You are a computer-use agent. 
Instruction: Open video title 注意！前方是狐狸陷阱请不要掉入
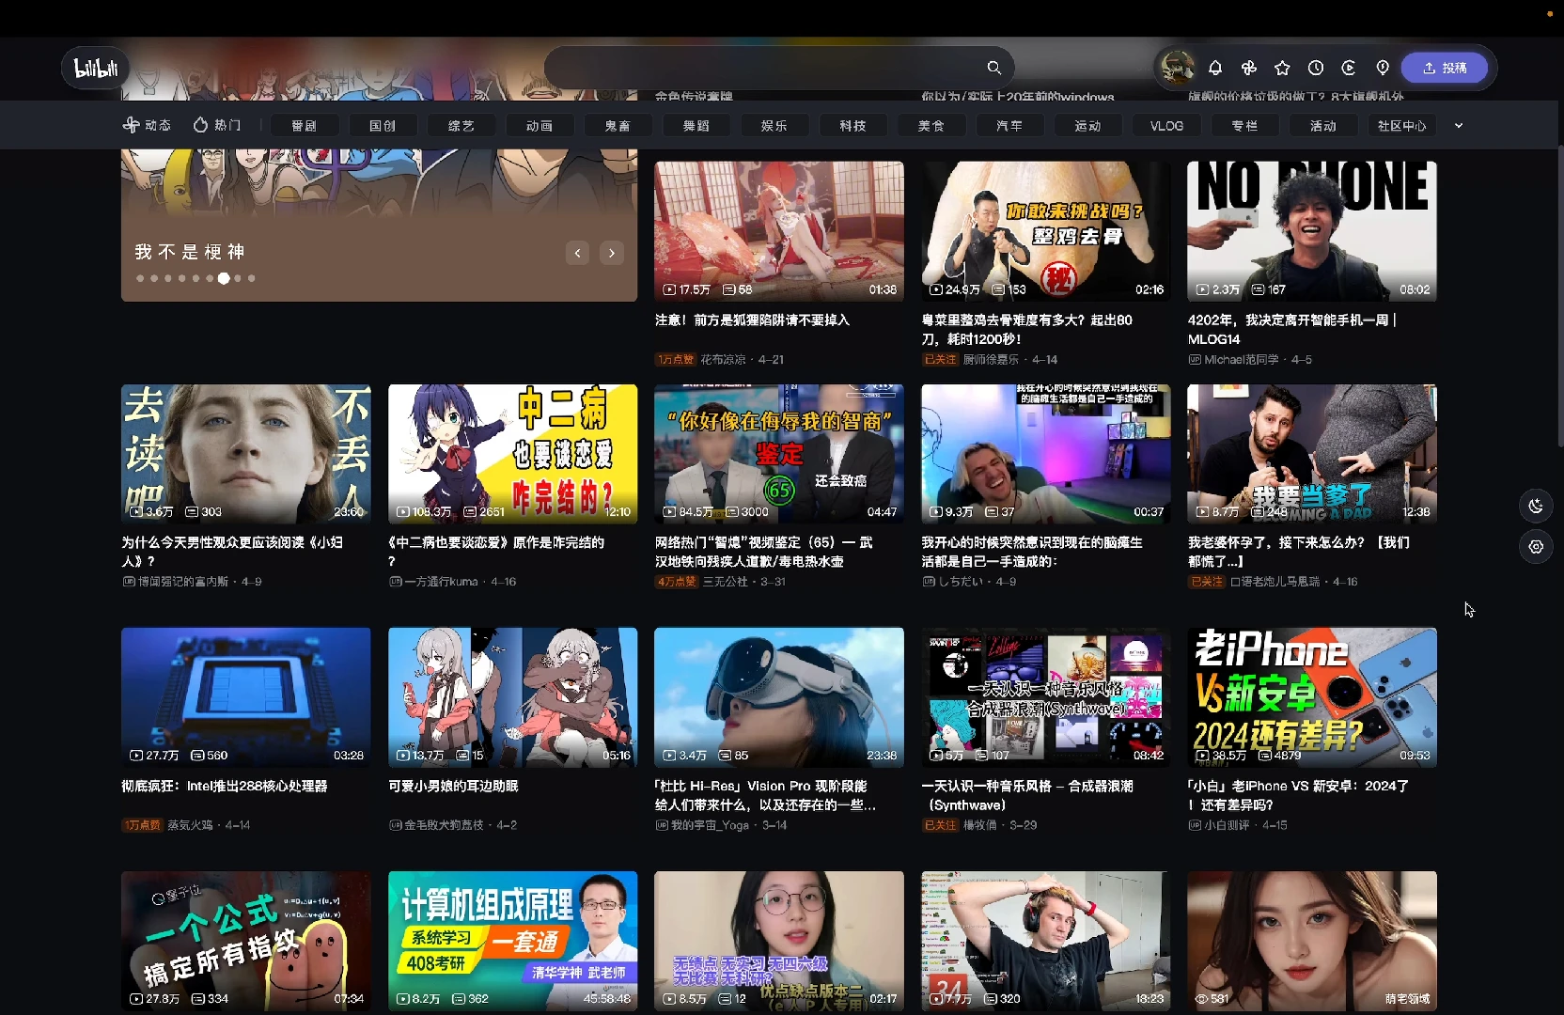click(752, 320)
